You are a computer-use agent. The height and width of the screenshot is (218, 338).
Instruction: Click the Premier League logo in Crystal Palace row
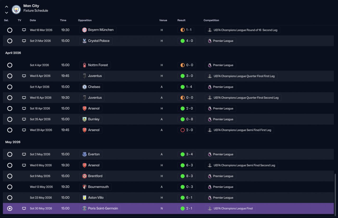click(210, 41)
